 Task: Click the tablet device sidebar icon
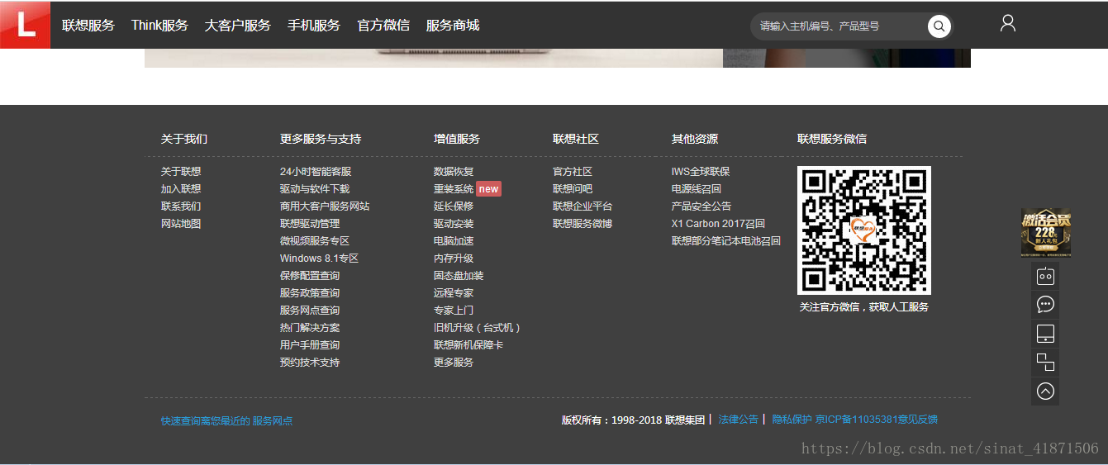pos(1045,334)
